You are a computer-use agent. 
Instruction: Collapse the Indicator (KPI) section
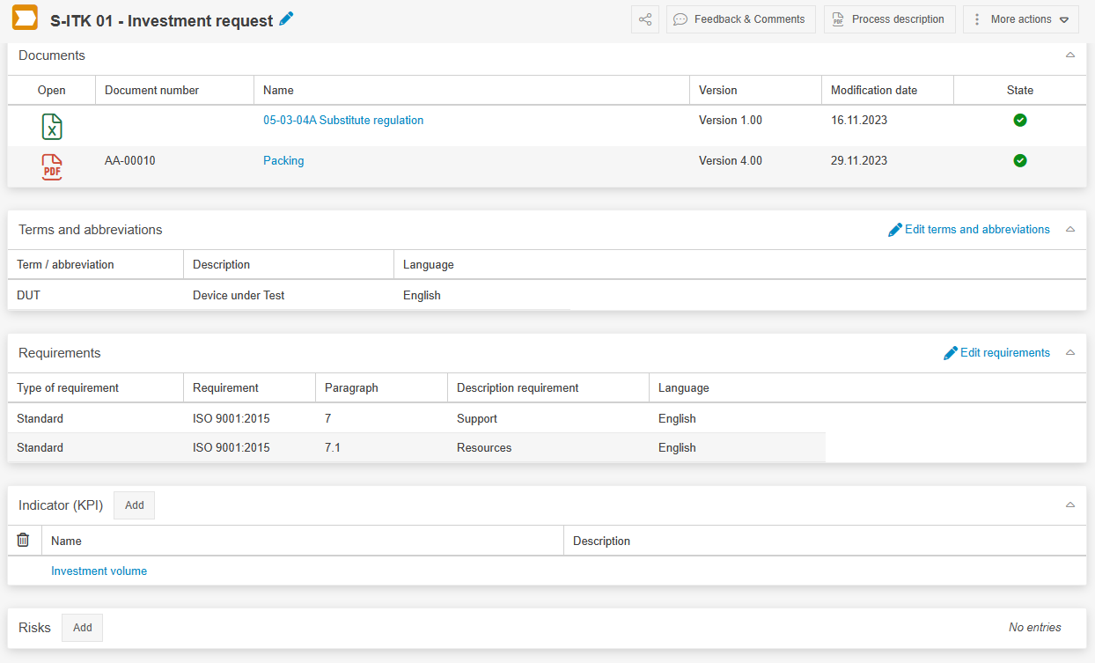1070,505
